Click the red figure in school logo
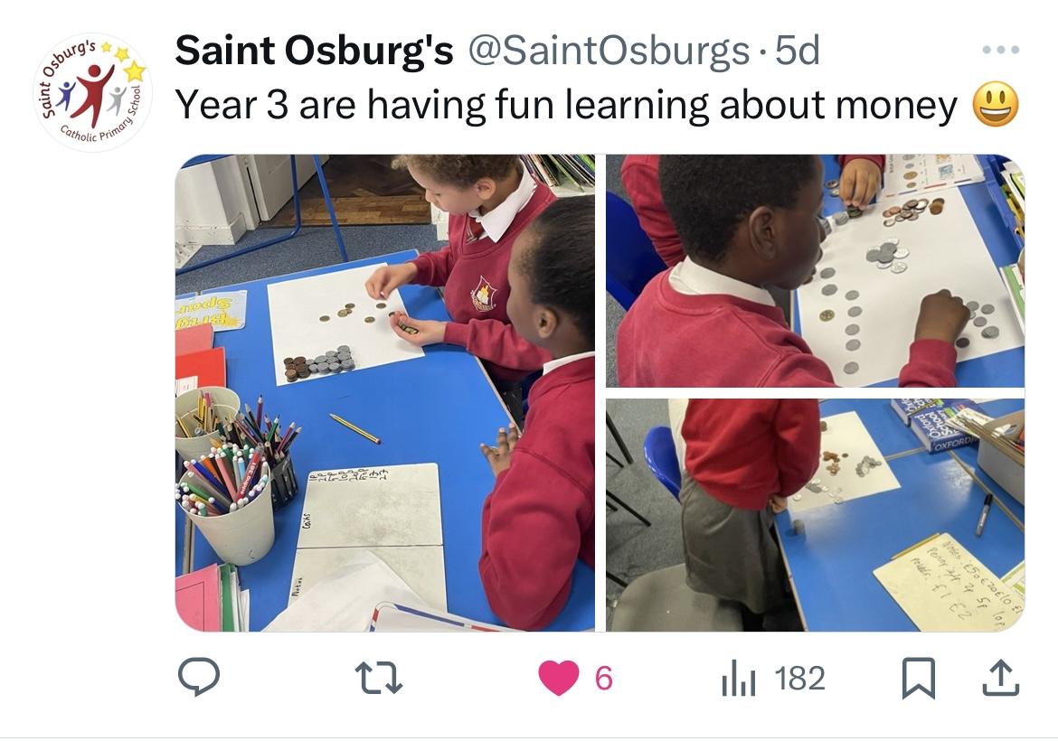The width and height of the screenshot is (1058, 741). [94, 93]
